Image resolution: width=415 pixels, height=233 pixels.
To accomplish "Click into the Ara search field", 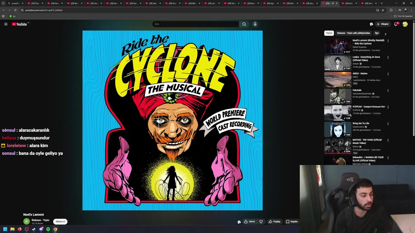I will [196, 24].
